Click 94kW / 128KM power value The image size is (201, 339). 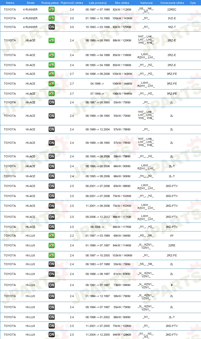(122, 335)
